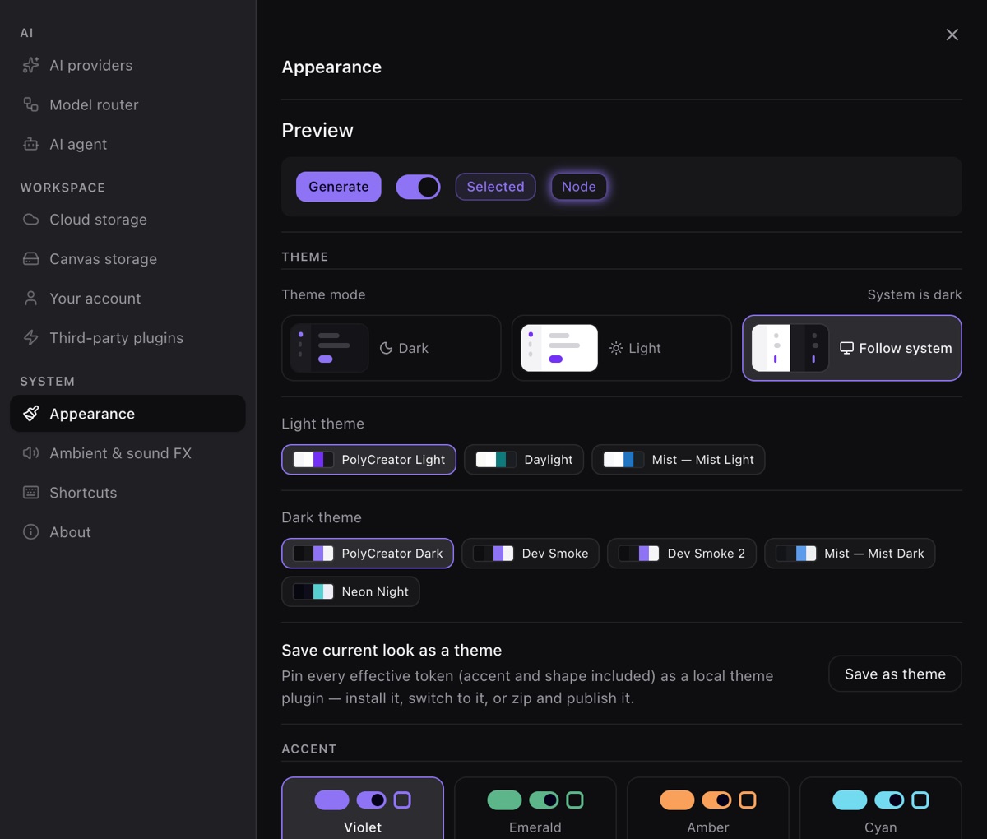The width and height of the screenshot is (987, 839).
Task: Open Canvas storage settings
Action: click(x=127, y=259)
